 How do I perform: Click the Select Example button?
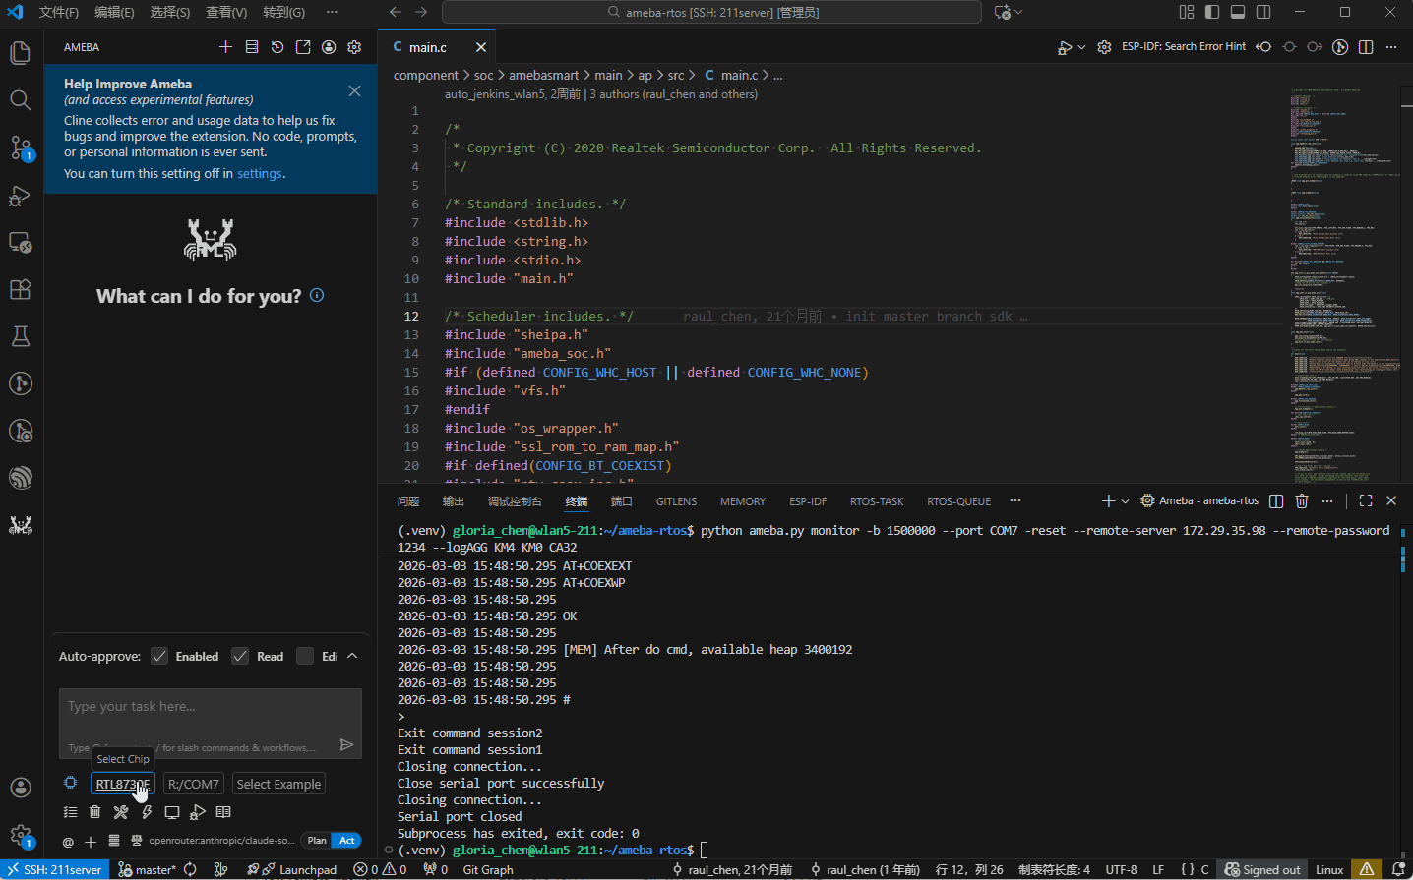coord(278,784)
